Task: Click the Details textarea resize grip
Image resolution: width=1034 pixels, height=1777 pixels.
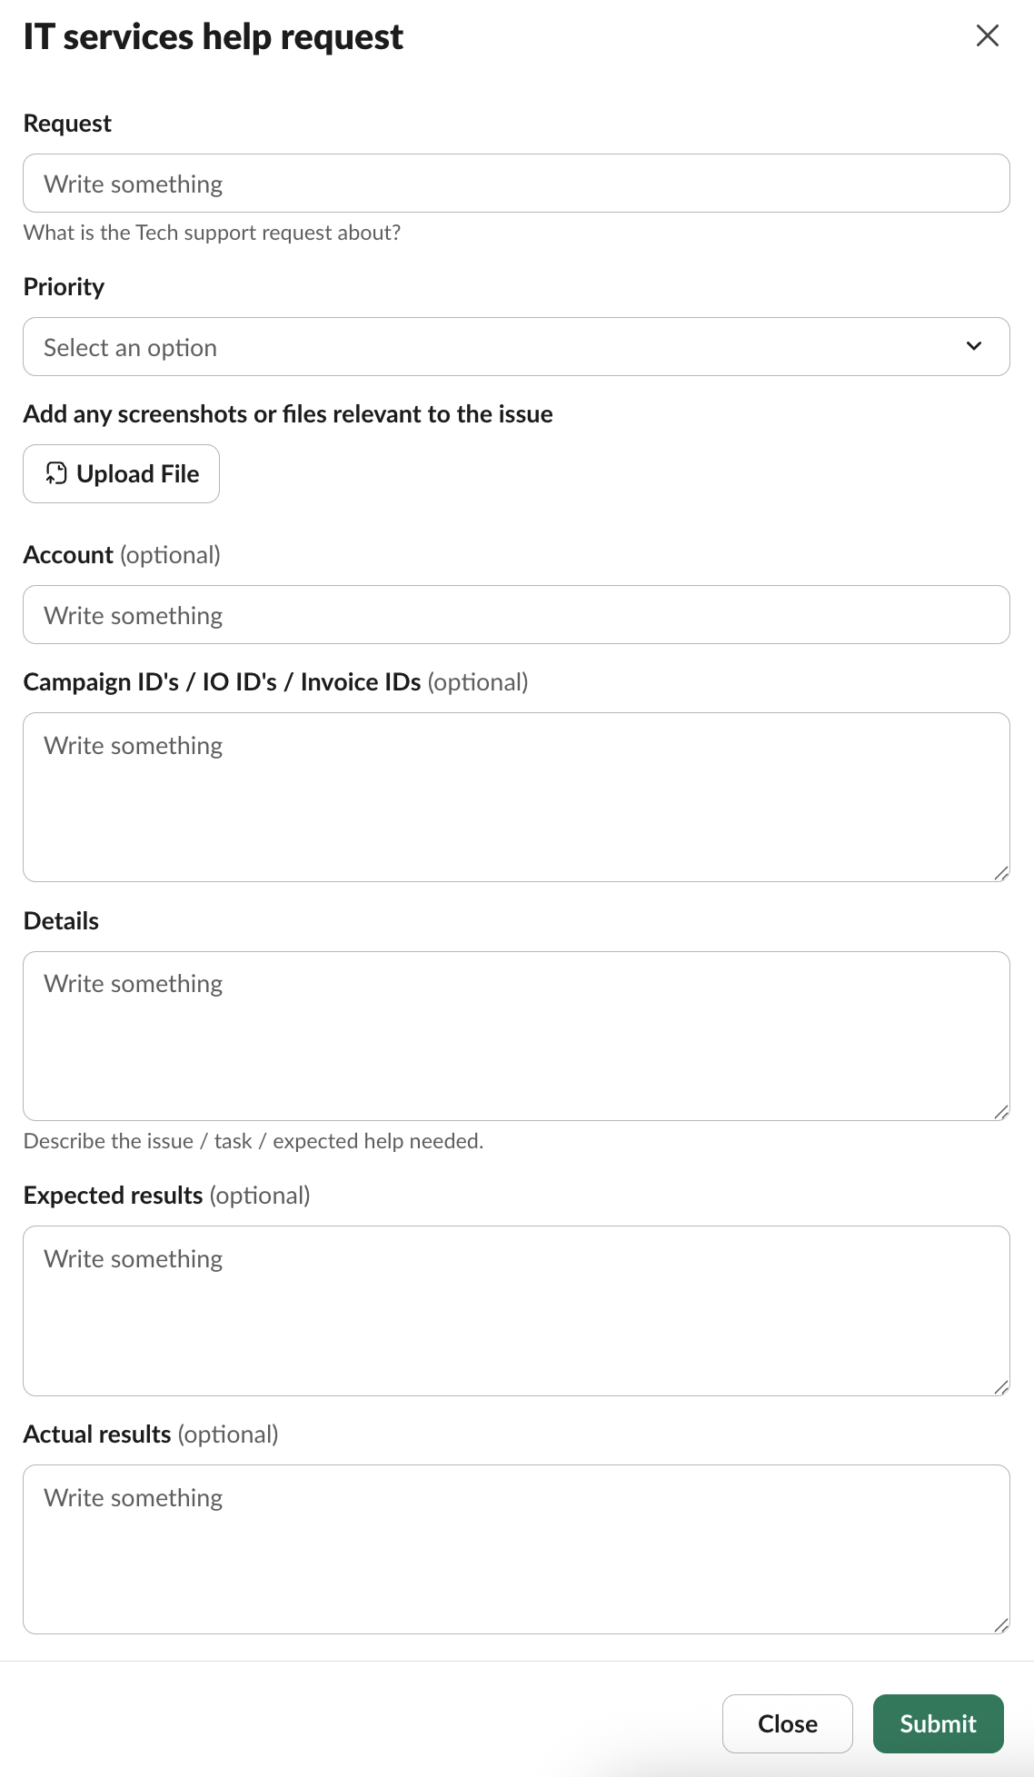Action: [1001, 1112]
